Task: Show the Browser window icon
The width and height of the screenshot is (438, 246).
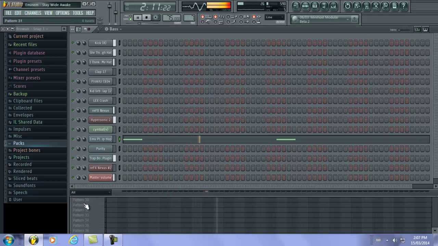Action: pyautogui.click(x=324, y=6)
